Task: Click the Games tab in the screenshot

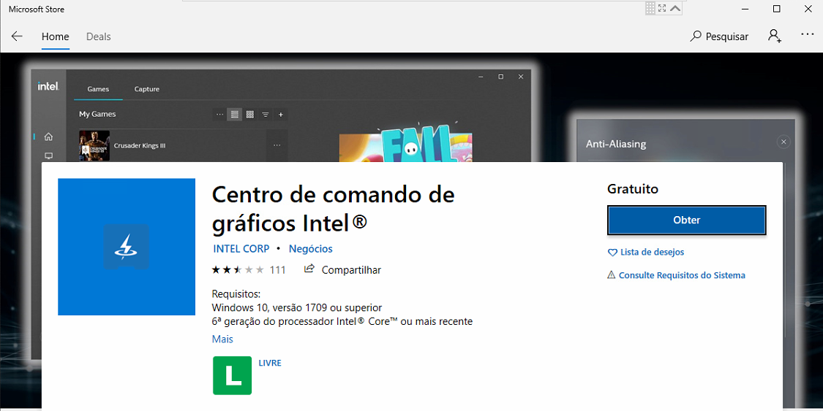Action: click(x=98, y=89)
